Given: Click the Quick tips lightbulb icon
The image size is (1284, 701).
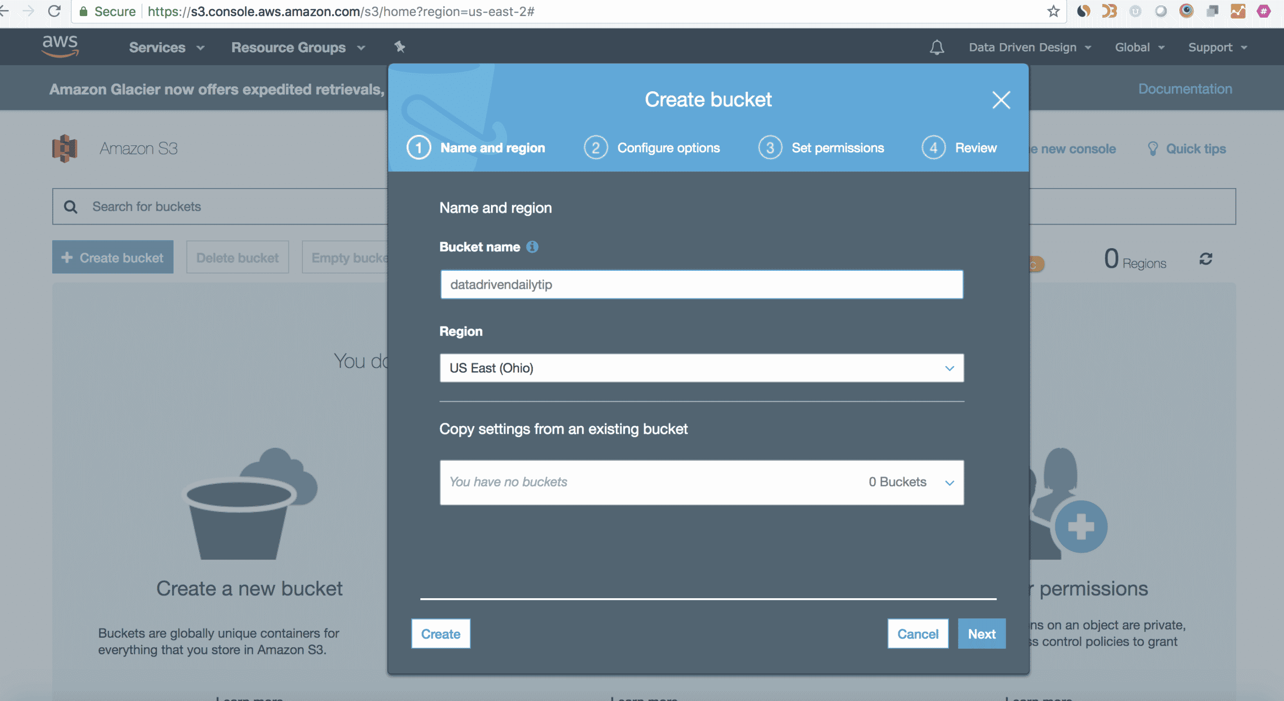Looking at the screenshot, I should coord(1153,148).
